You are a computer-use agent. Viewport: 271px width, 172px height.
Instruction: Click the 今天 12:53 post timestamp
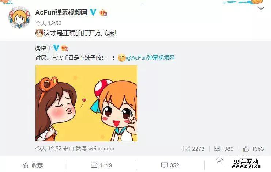(x=48, y=23)
